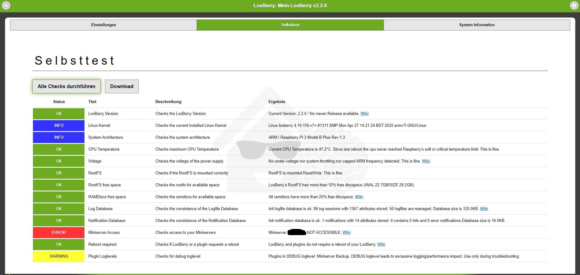
Task: Click the ERROR status of Miniserver Access
Action: coord(59,233)
